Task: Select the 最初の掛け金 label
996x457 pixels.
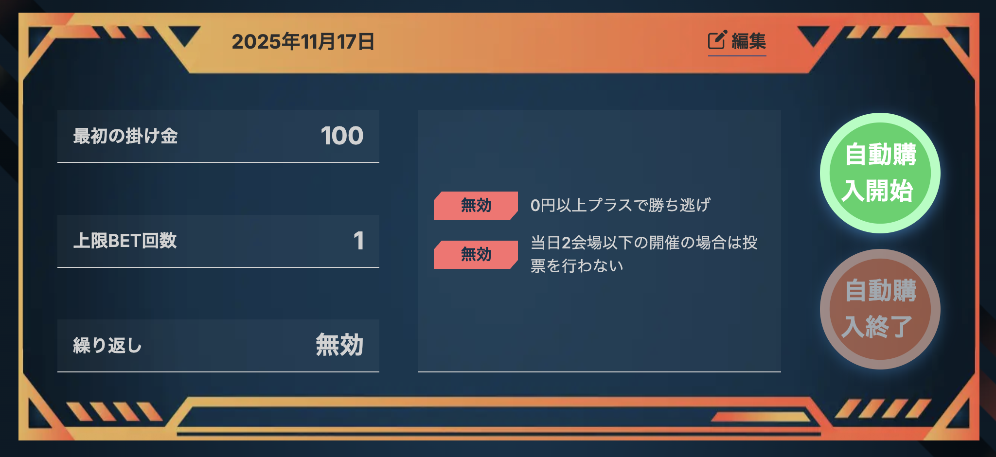Action: [125, 136]
